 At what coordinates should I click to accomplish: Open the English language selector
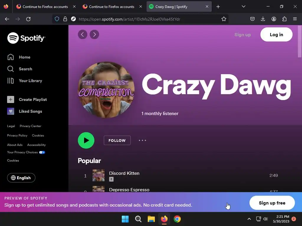[21, 178]
